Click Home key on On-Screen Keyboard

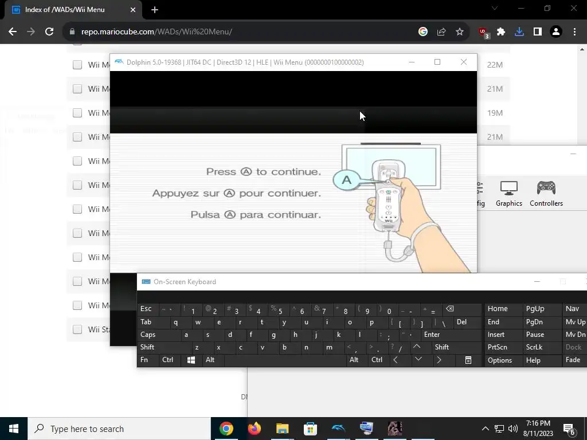click(503, 309)
